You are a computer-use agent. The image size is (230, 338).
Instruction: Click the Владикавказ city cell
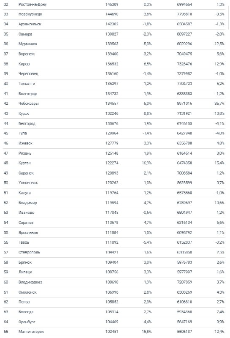tap(30, 282)
